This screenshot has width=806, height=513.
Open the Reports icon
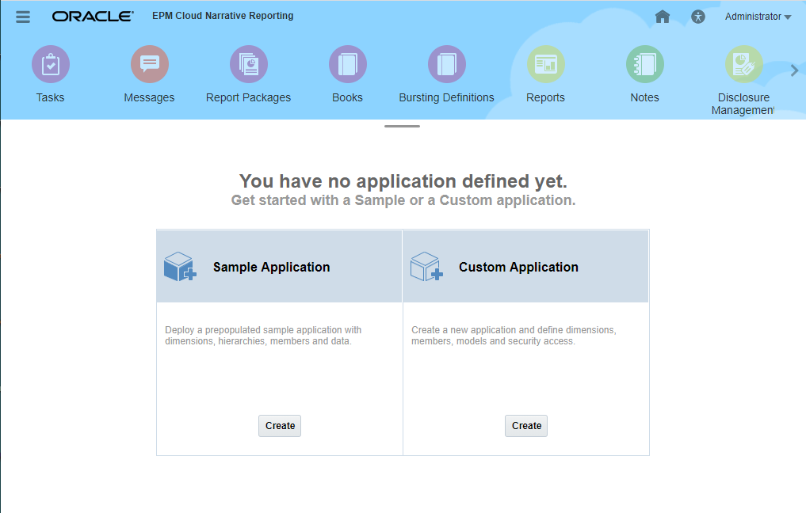click(546, 64)
